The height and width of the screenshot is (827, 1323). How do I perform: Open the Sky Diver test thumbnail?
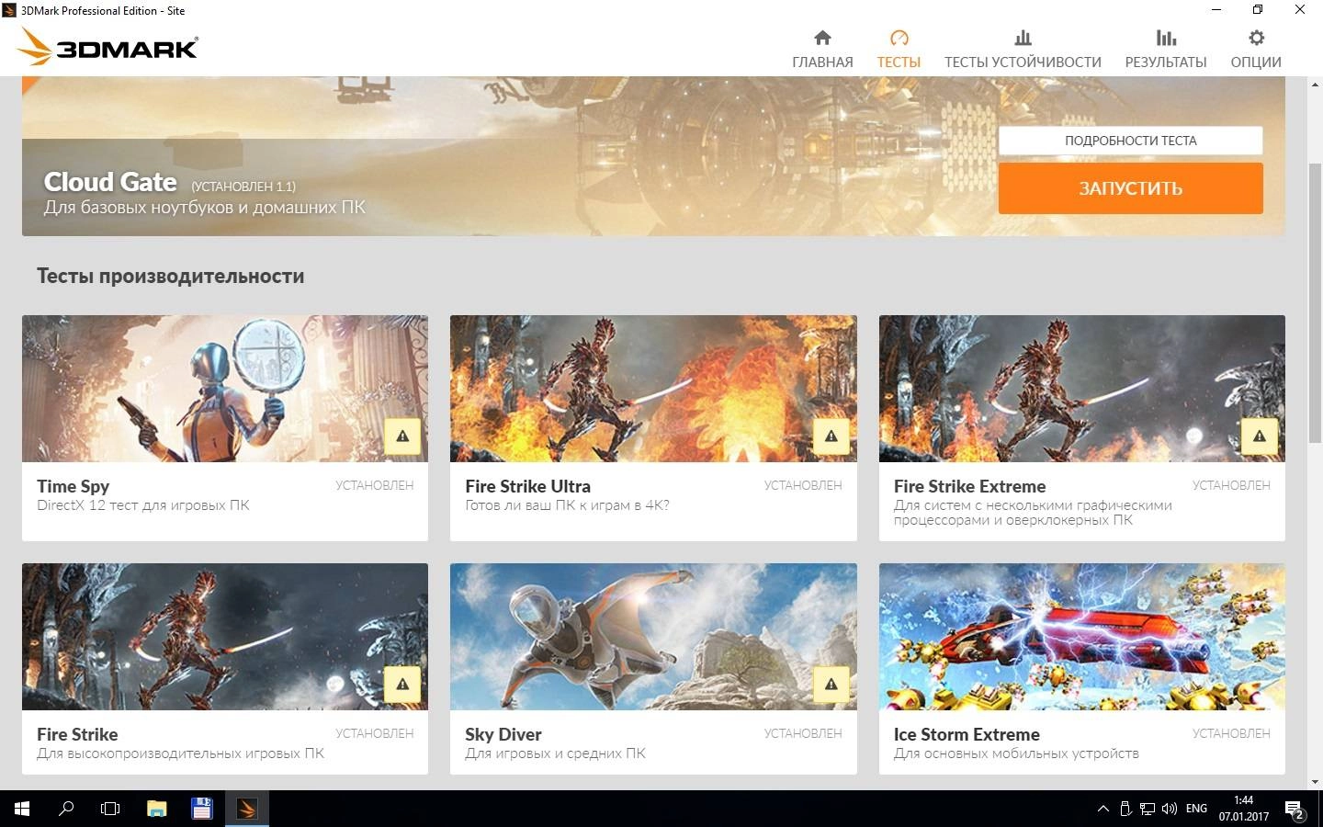coord(653,637)
